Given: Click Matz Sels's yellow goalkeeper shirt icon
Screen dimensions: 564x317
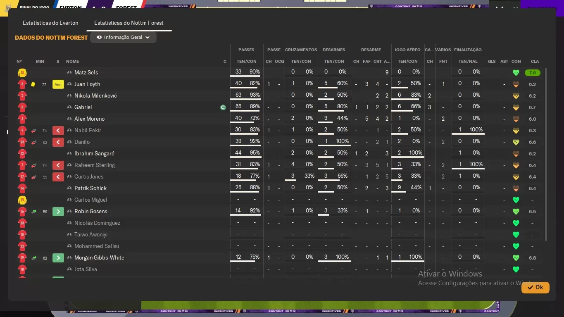Looking at the screenshot, I should [x=22, y=73].
